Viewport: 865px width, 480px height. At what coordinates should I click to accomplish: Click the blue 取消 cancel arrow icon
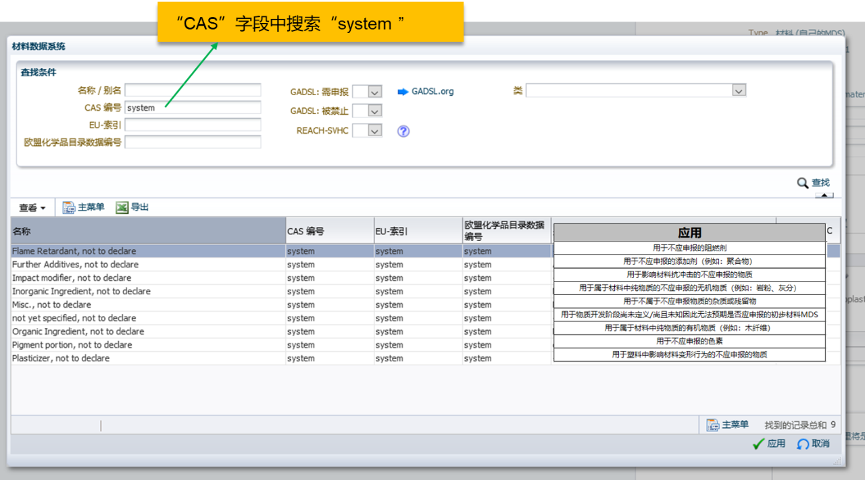(803, 444)
